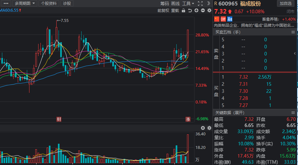Click the 融 margin trading badge
The image size is (298, 165).
[x=230, y=19]
